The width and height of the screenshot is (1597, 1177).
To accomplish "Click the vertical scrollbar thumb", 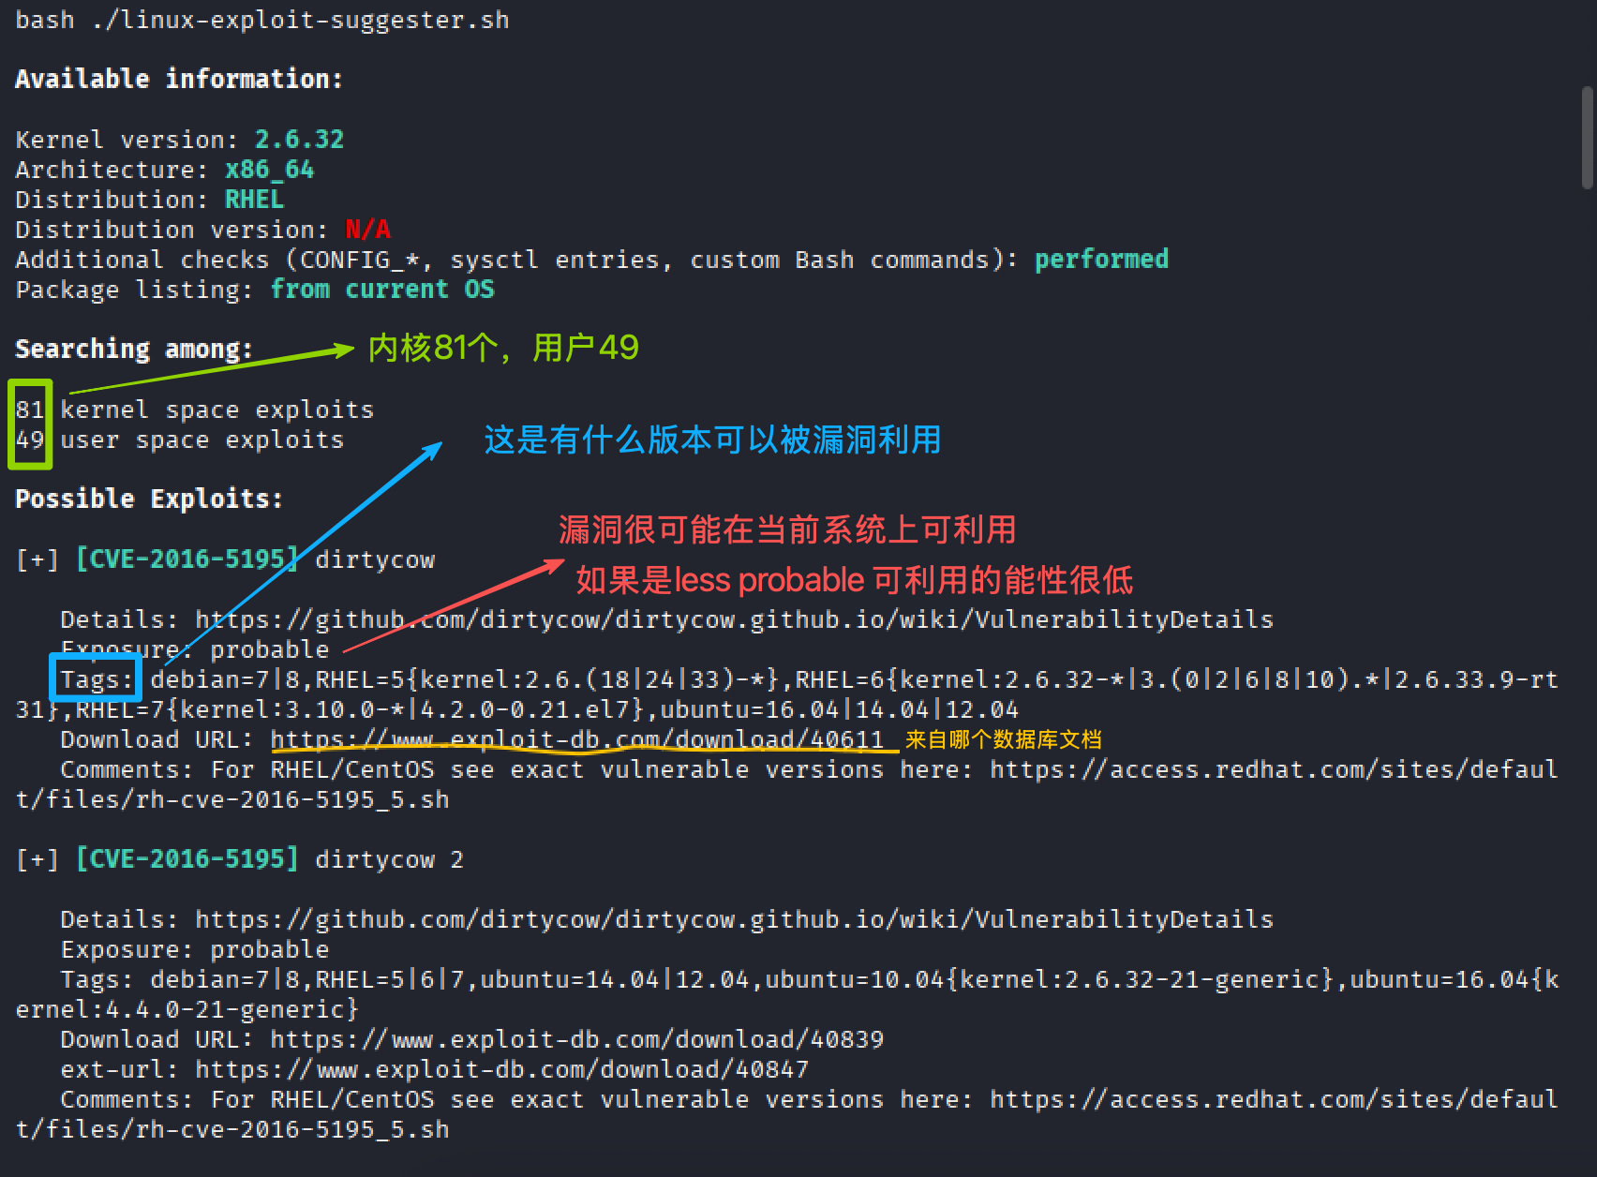I will click(x=1587, y=138).
